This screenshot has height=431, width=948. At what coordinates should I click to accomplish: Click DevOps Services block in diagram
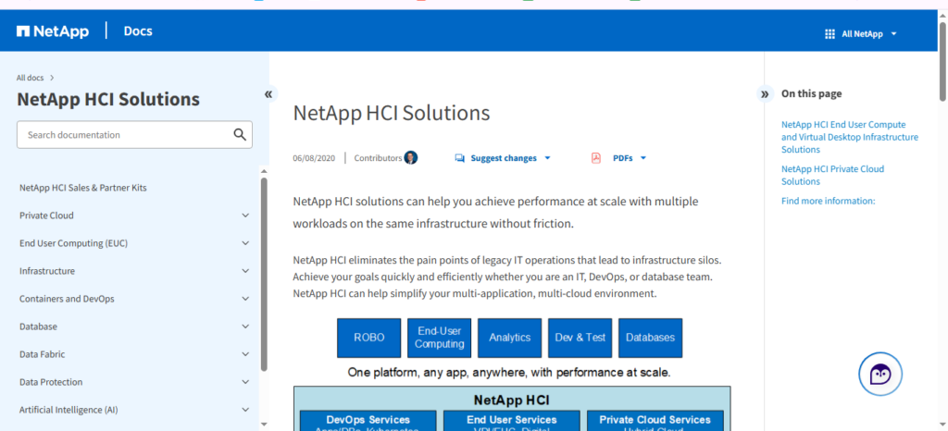click(x=368, y=421)
